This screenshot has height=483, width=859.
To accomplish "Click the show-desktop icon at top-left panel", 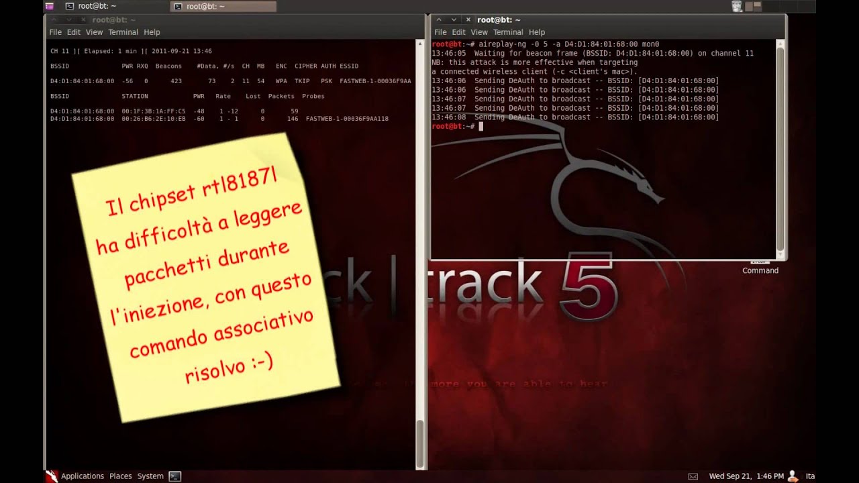I will click(x=49, y=6).
